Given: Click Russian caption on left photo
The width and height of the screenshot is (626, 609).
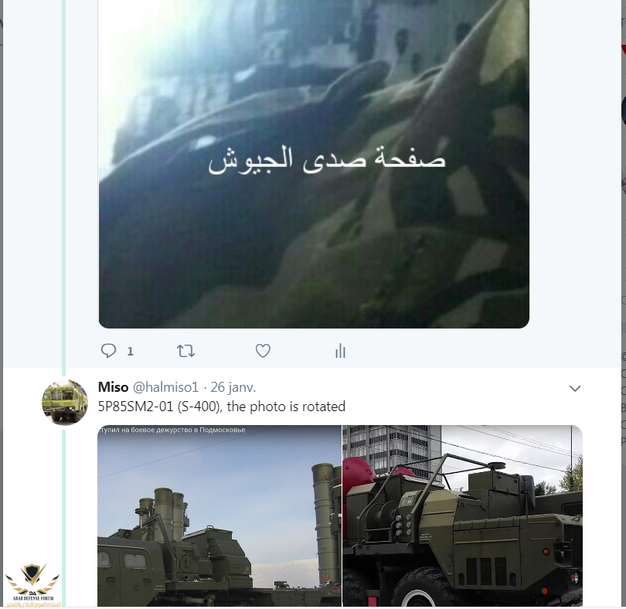Looking at the screenshot, I should (x=172, y=430).
